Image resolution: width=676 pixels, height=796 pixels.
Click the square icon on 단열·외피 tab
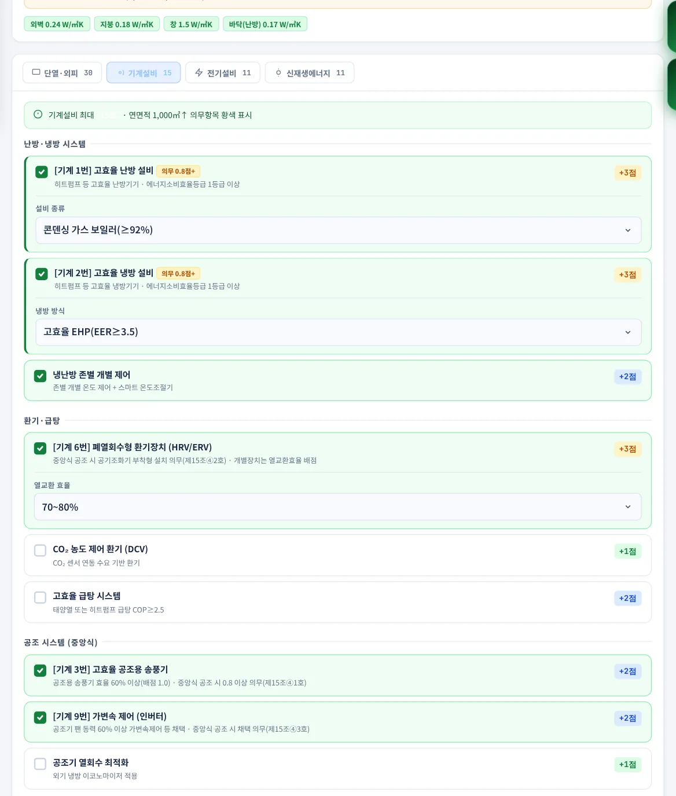[36, 72]
